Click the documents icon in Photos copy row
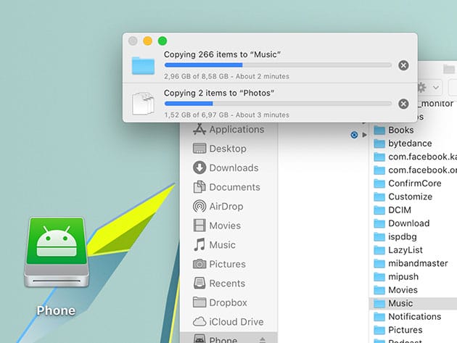The height and width of the screenshot is (343, 457). point(144,103)
